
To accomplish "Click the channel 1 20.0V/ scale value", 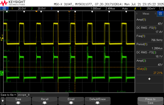I will [22, 8].
